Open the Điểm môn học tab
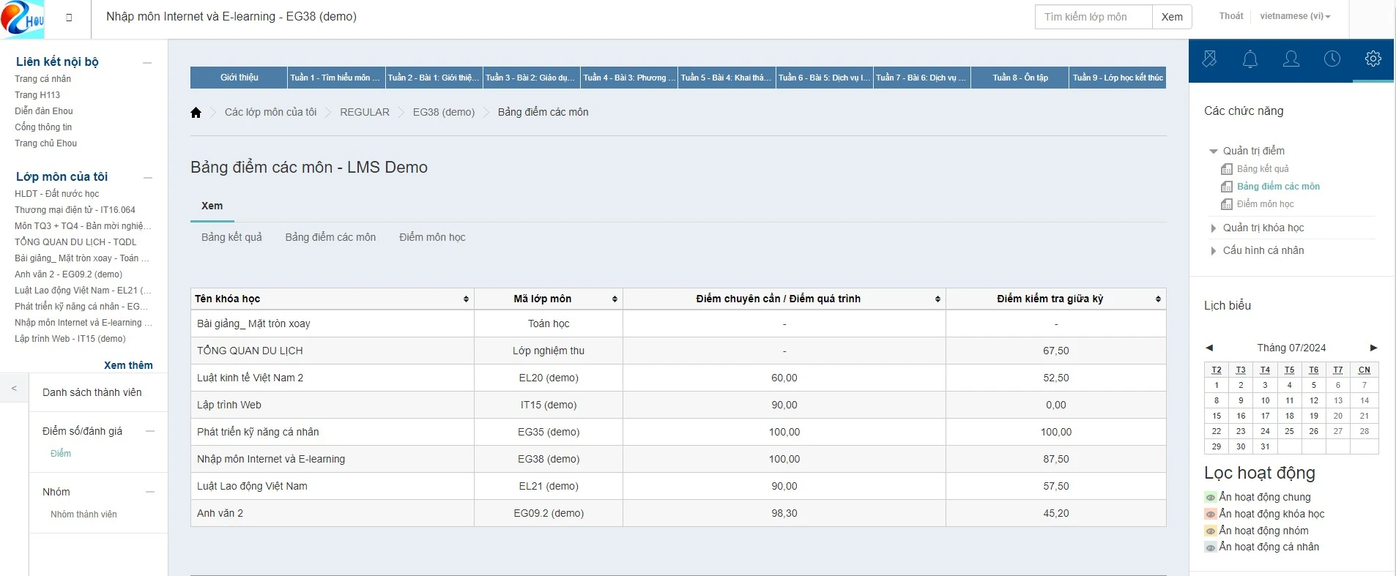Viewport: 1396px width, 576px height. 432,237
